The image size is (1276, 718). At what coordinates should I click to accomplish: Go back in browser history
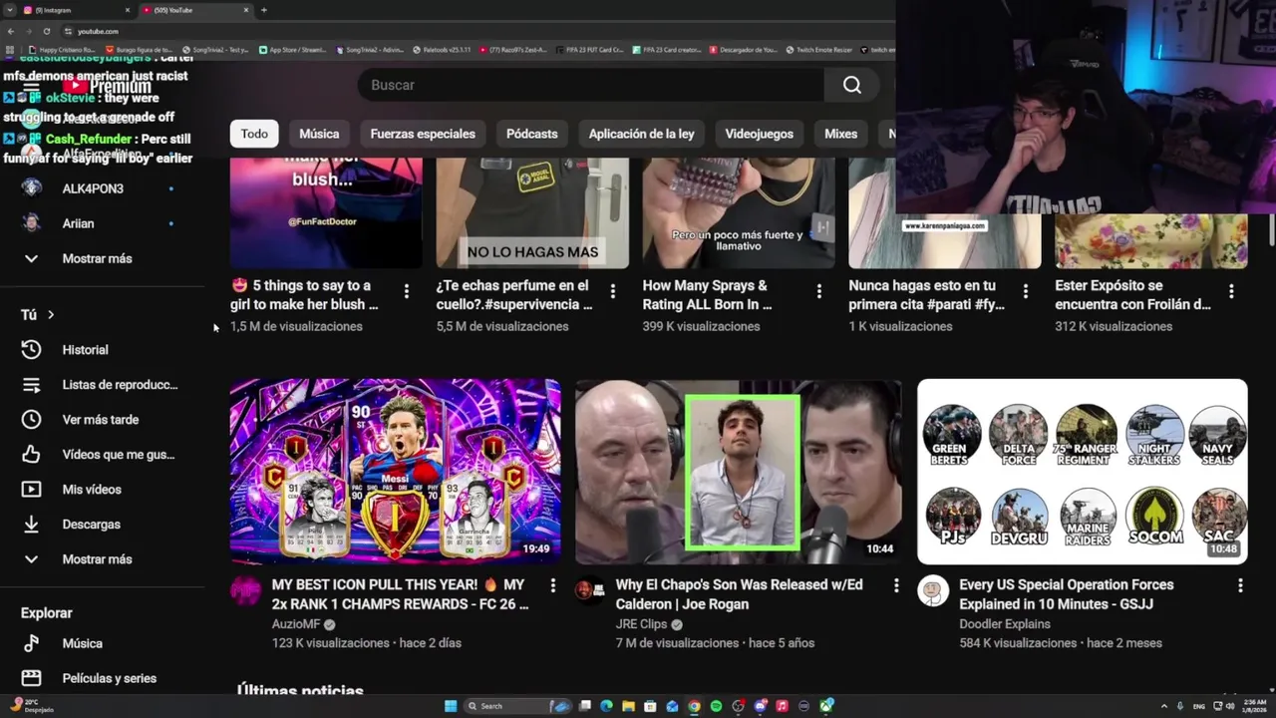coord(10,31)
